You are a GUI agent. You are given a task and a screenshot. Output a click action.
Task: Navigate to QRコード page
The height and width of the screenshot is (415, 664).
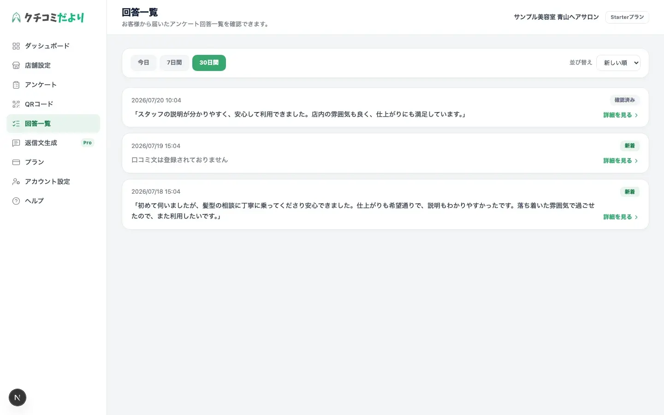pos(53,104)
